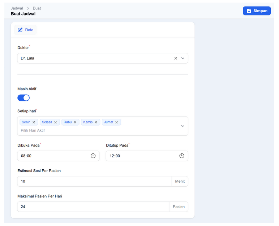This screenshot has height=226, width=279.
Task: Open clock picker for Dibuka Pada
Action: click(x=93, y=156)
